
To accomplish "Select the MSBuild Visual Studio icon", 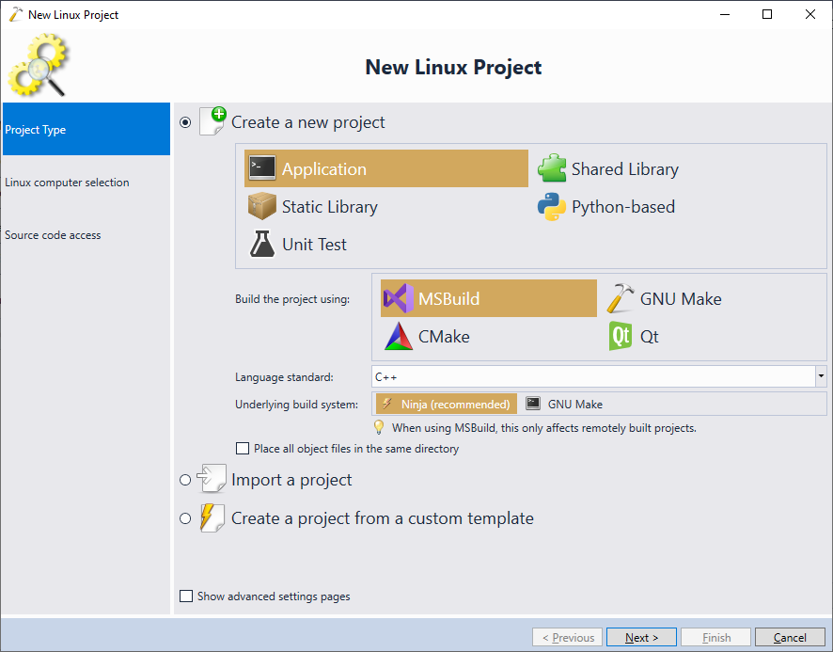I will (399, 298).
